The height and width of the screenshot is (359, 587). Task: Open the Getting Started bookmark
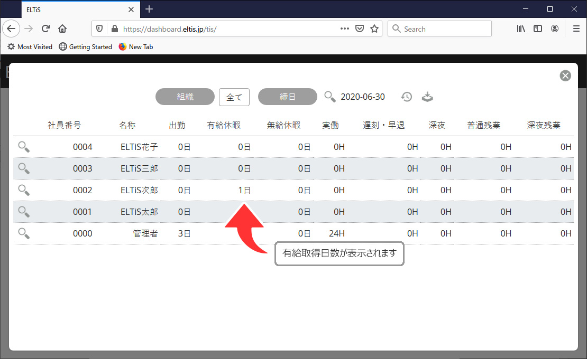coord(85,46)
